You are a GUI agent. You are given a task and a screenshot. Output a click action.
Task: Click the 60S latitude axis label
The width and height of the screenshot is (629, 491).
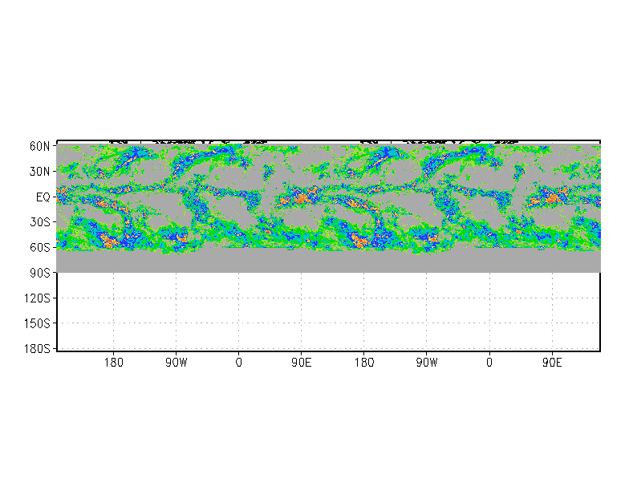pyautogui.click(x=40, y=247)
